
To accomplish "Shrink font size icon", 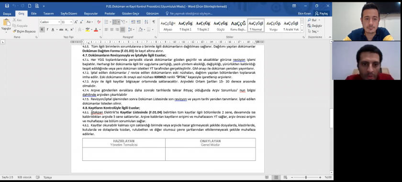I will [81, 22].
